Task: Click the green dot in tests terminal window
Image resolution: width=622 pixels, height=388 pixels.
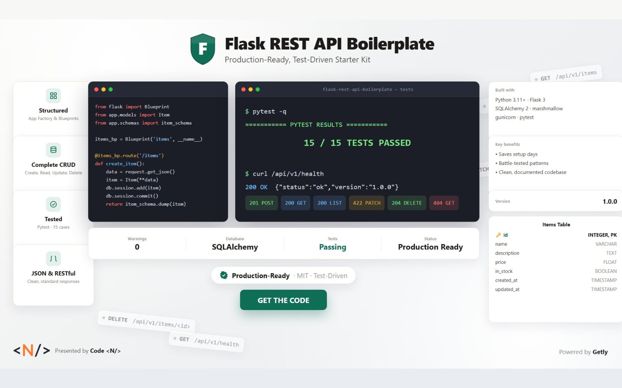Action: [x=258, y=90]
